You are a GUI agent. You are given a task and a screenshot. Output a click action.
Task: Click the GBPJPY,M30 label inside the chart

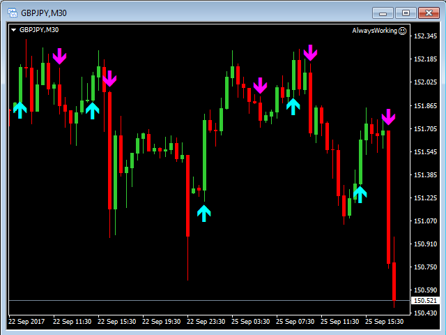click(x=39, y=30)
